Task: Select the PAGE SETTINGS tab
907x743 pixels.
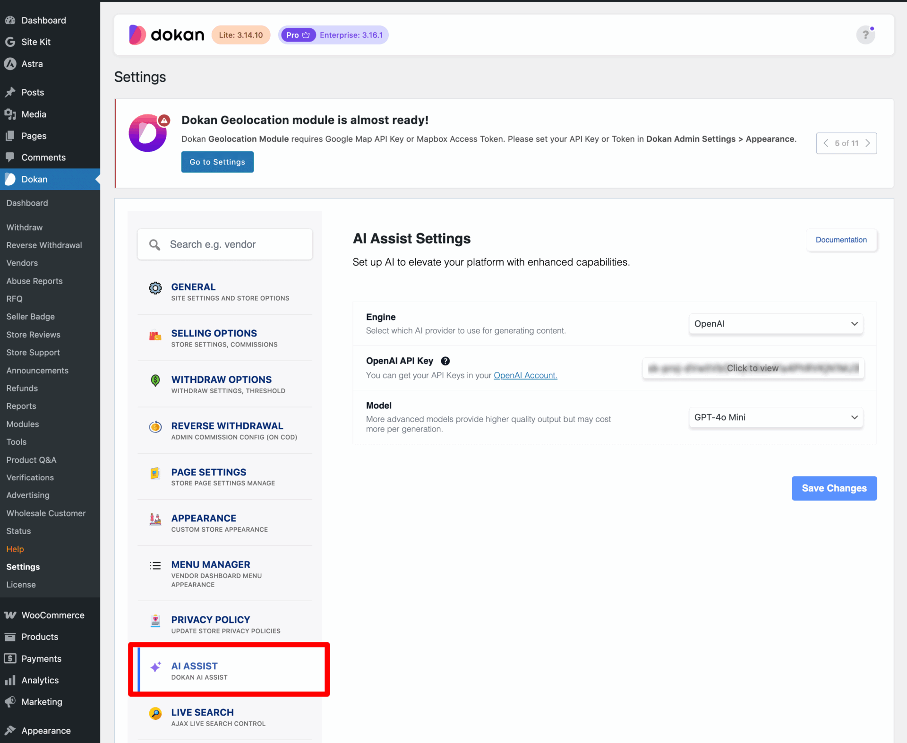Action: point(225,477)
